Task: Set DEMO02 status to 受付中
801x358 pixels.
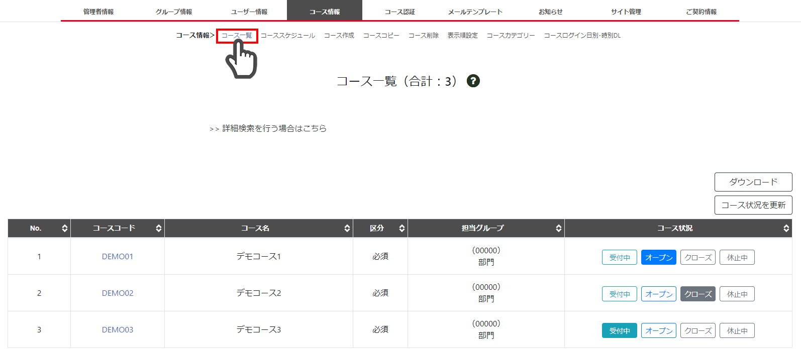Action: pyautogui.click(x=620, y=294)
